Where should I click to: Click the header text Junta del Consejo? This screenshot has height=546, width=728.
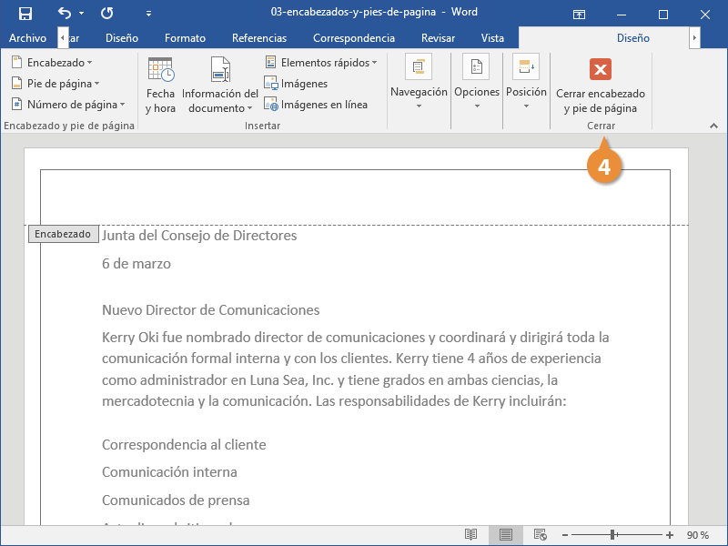coord(199,236)
